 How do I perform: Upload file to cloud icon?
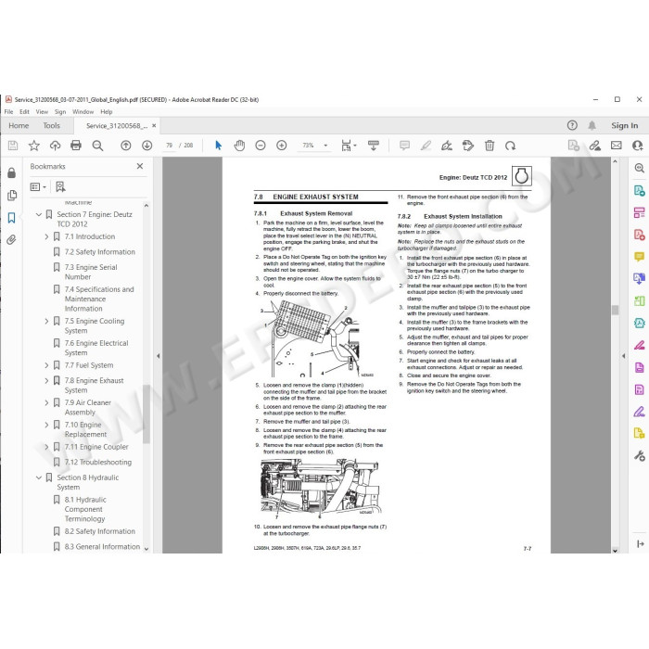click(55, 146)
